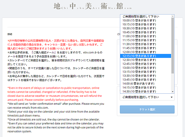Click 'Once all timeslots are sold out' line
Image resolution: width=185 pixels, height=137 pixels.
(54, 119)
